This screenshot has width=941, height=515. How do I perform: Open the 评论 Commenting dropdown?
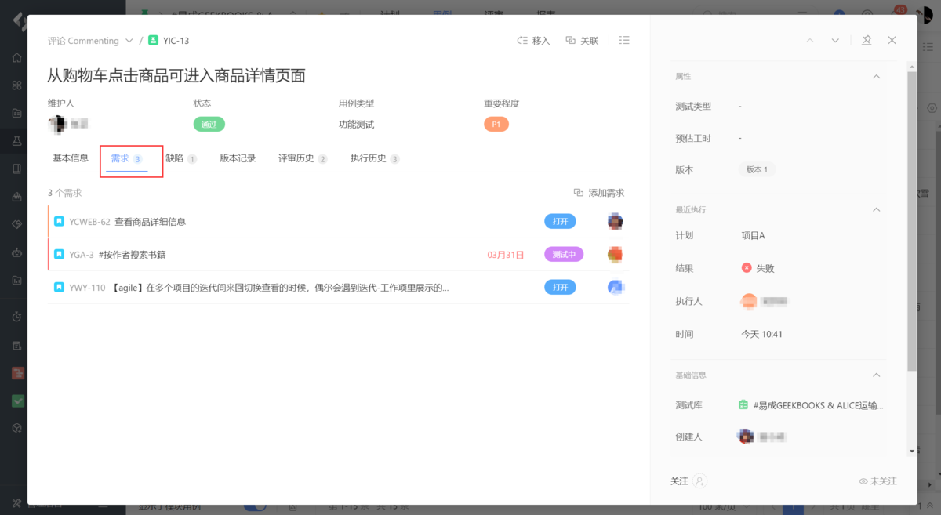pos(89,40)
